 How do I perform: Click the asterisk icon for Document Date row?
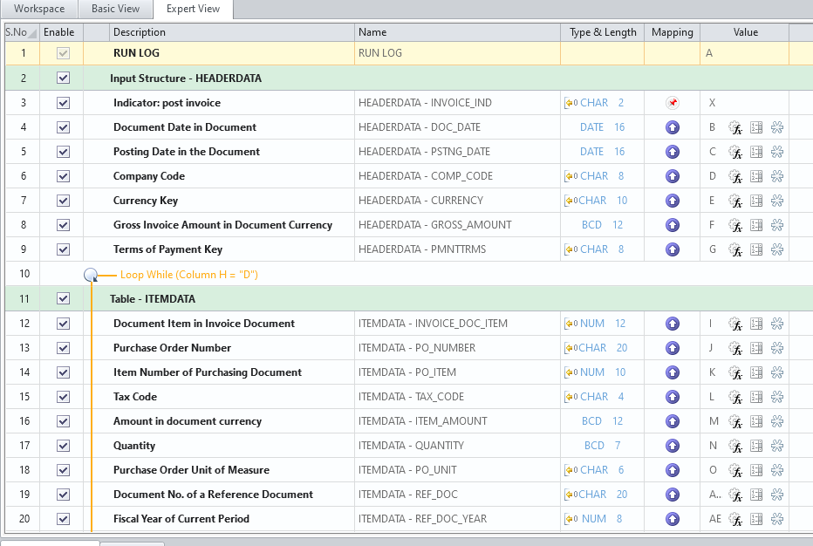pyautogui.click(x=776, y=127)
